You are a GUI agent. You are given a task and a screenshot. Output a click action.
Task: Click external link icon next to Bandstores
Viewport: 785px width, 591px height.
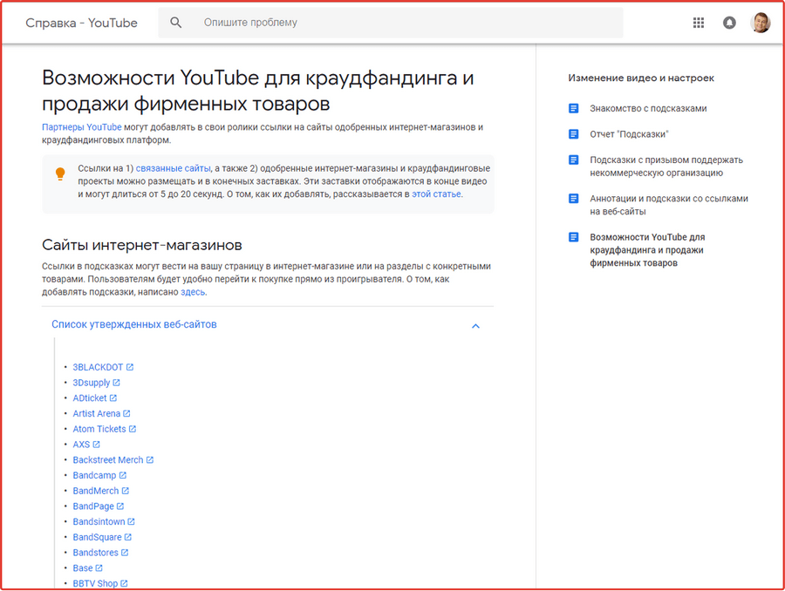pos(125,553)
